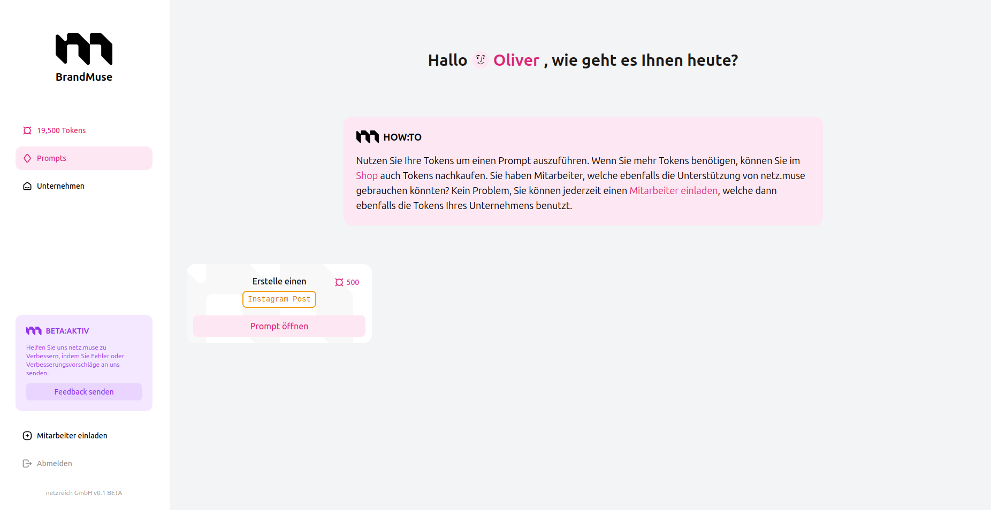Click the diamond Prompts icon
The height and width of the screenshot is (510, 991).
click(x=27, y=158)
